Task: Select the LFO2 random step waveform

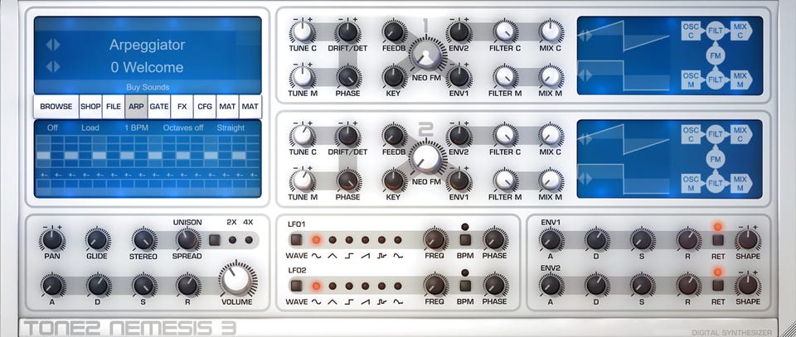Action: point(381,286)
